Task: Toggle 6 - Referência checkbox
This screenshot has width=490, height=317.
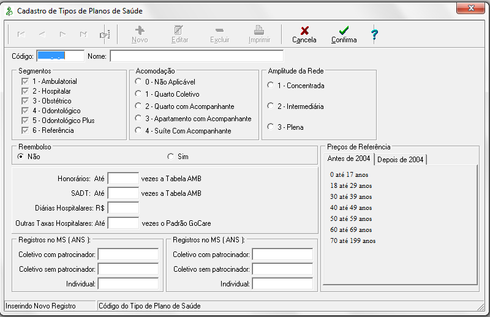Action: [25, 130]
